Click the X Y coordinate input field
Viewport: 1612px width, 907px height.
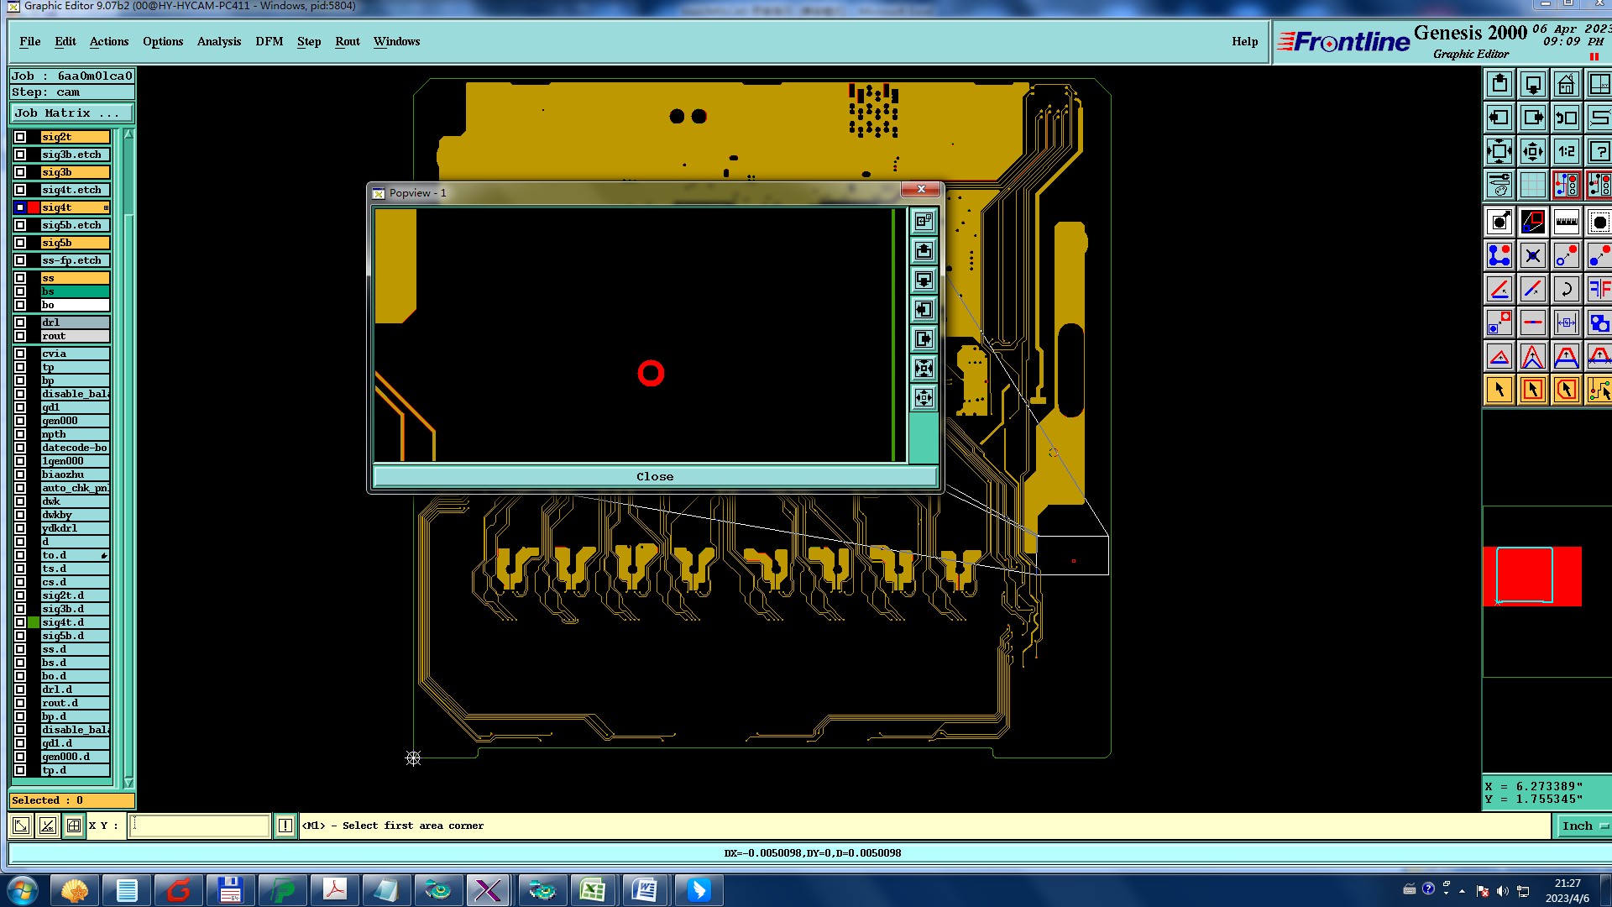pyautogui.click(x=200, y=826)
